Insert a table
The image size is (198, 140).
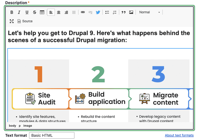tap(42, 12)
